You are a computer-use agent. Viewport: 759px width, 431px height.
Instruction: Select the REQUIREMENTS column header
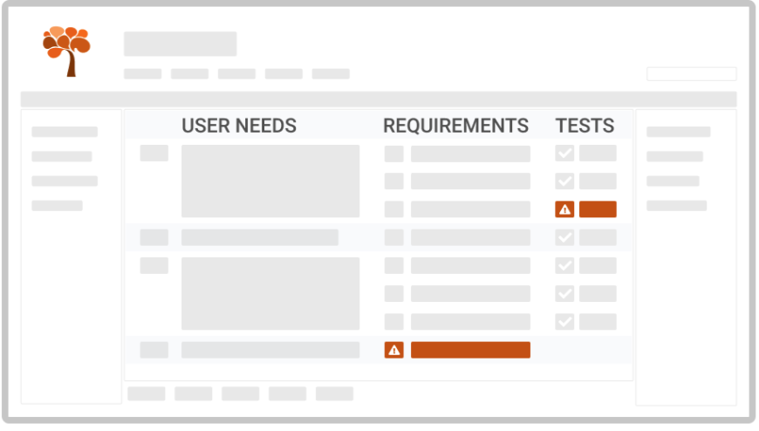click(x=455, y=126)
